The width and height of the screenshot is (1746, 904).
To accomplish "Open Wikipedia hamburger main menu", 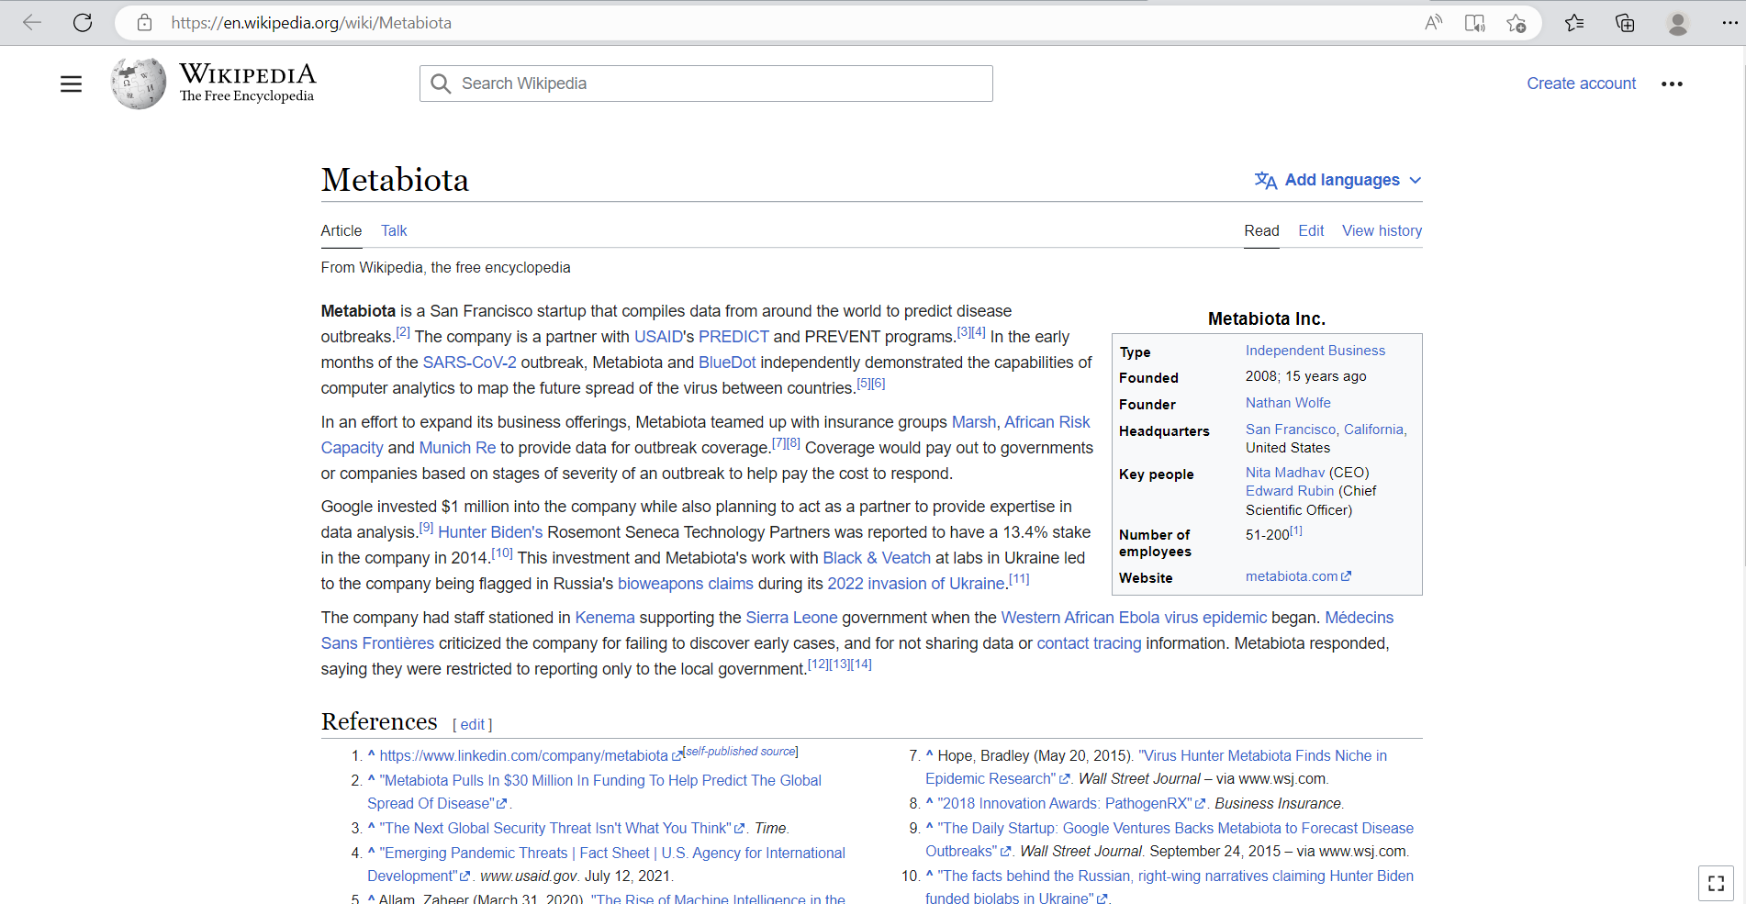I will [71, 84].
